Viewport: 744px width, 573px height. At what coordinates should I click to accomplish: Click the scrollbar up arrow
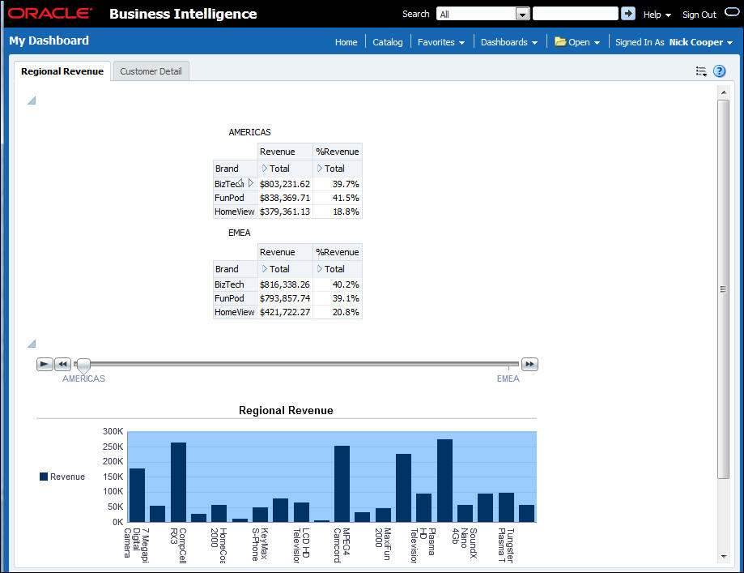(723, 92)
